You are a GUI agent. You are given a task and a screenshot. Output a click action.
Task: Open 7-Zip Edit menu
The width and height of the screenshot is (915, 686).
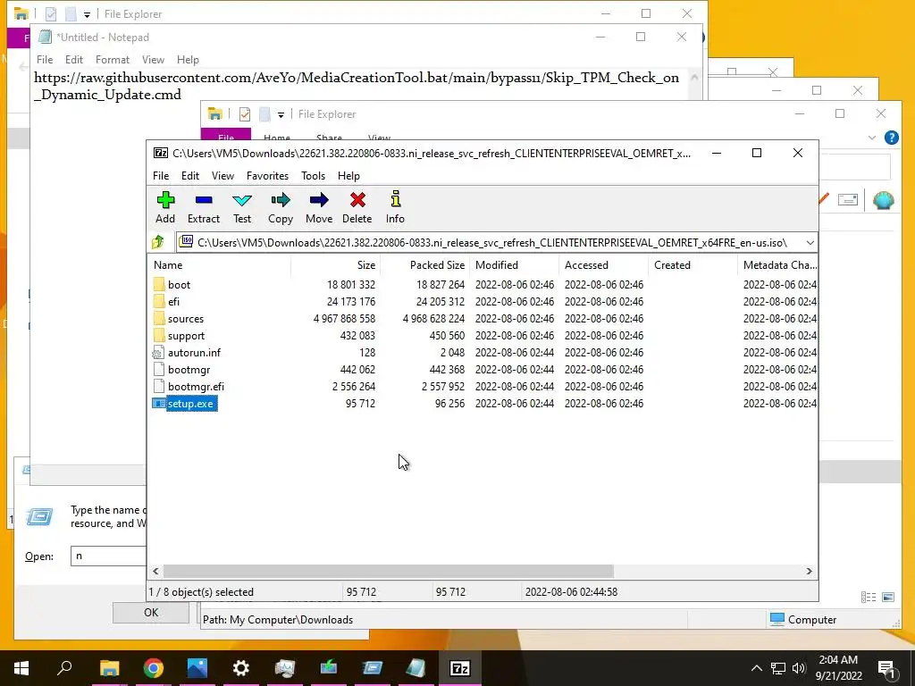(x=190, y=176)
